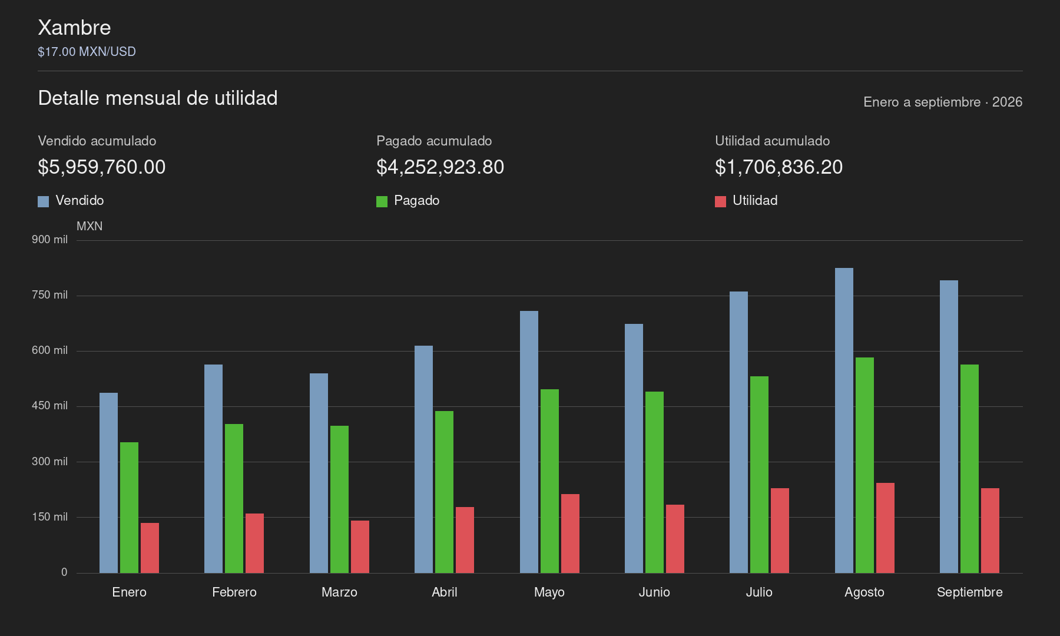1060x636 pixels.
Task: Click the Enero Pagado green bar
Action: (x=129, y=508)
